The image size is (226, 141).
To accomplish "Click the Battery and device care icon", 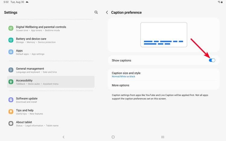I will pos(11,40).
